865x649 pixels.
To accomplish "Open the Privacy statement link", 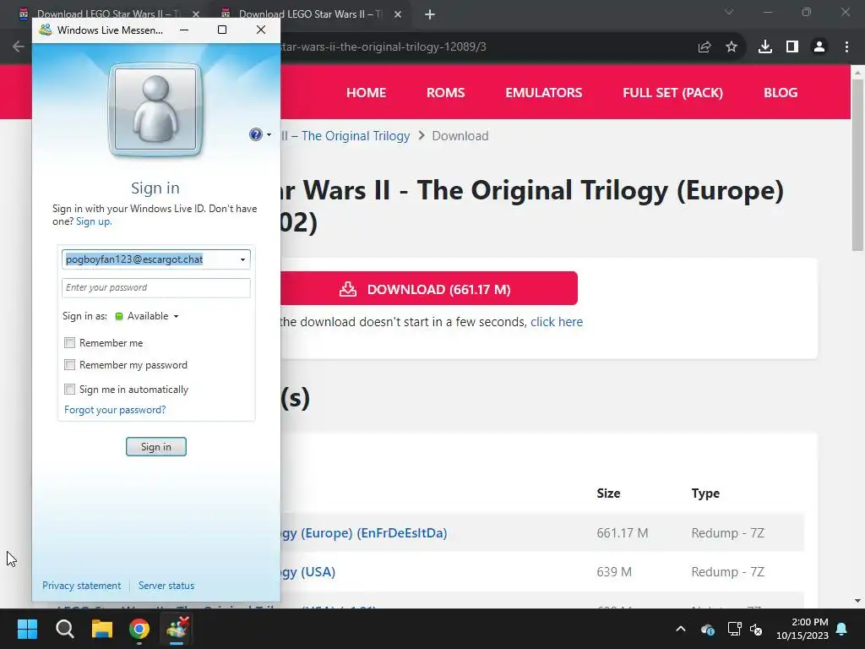I will coord(82,586).
